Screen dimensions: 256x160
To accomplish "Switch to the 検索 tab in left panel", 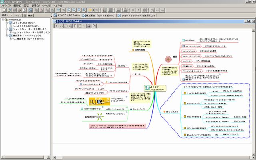I will click(30, 16).
